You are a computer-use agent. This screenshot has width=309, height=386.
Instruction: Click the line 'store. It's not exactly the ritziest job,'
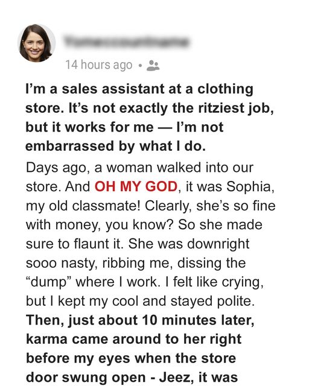click(x=150, y=108)
